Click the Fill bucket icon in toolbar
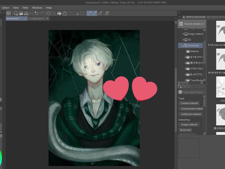Screen dimensions: 225x169 [x=59, y=13]
